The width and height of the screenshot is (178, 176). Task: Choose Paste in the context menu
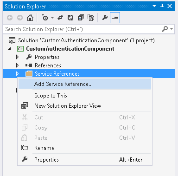[85, 138]
